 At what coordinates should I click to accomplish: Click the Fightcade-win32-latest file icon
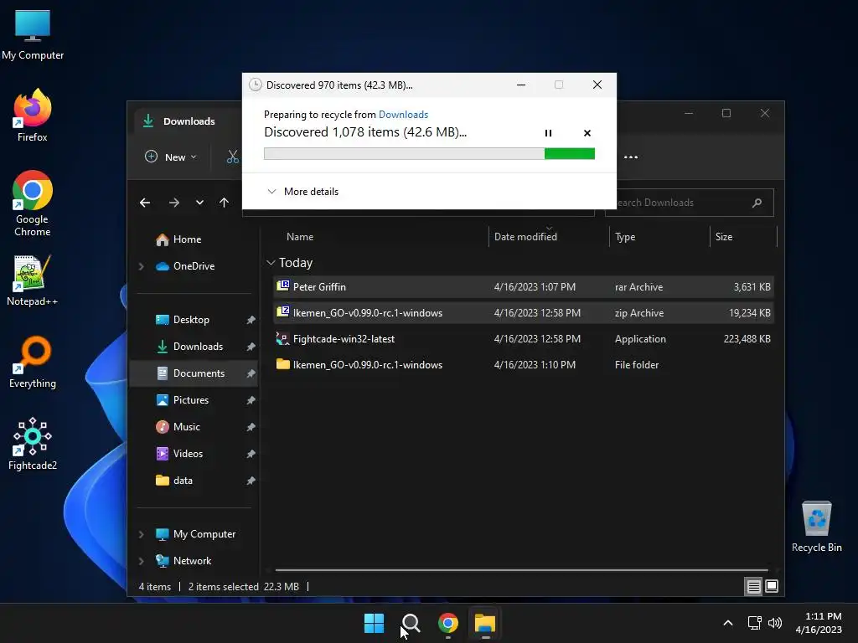coord(283,339)
